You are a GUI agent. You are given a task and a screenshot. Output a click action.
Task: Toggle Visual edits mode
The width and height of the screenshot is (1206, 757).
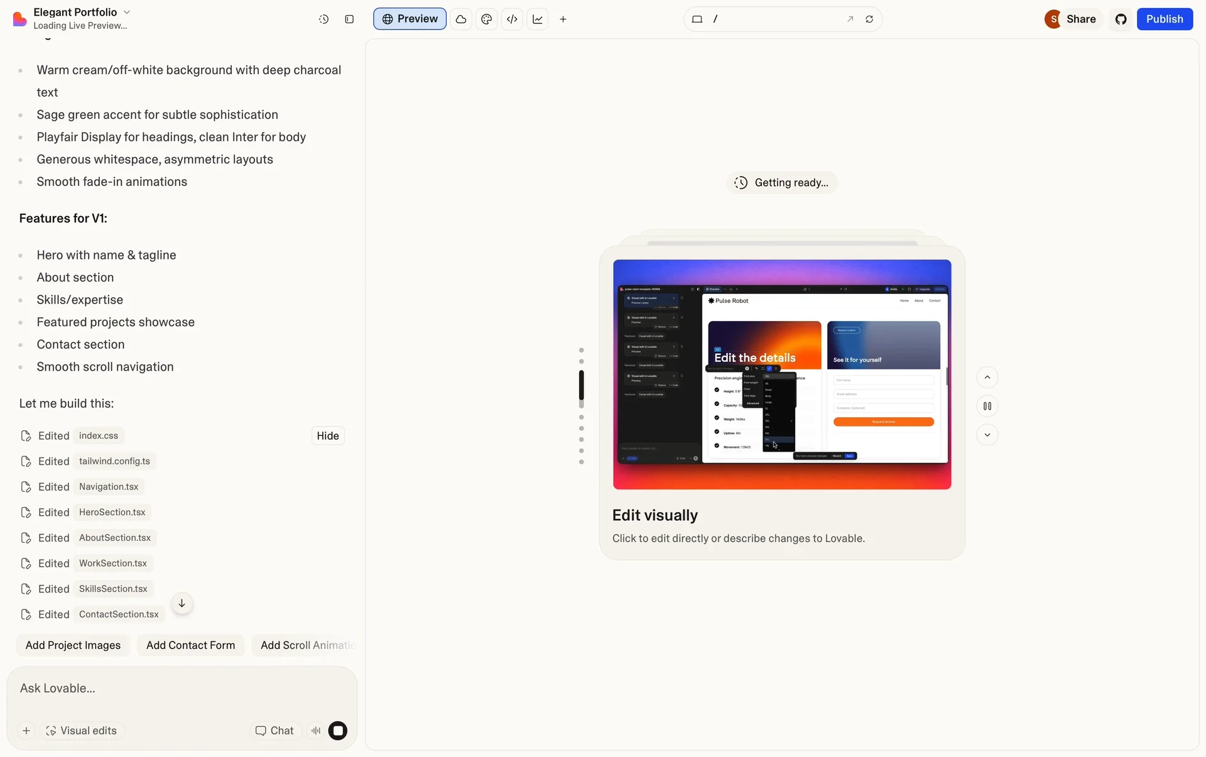click(82, 731)
